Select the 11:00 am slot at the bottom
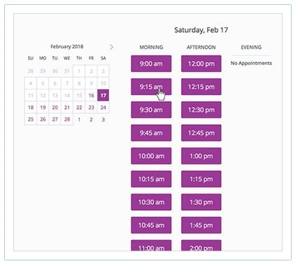Image resolution: width=300 pixels, height=266 pixels. pyautogui.click(x=151, y=246)
